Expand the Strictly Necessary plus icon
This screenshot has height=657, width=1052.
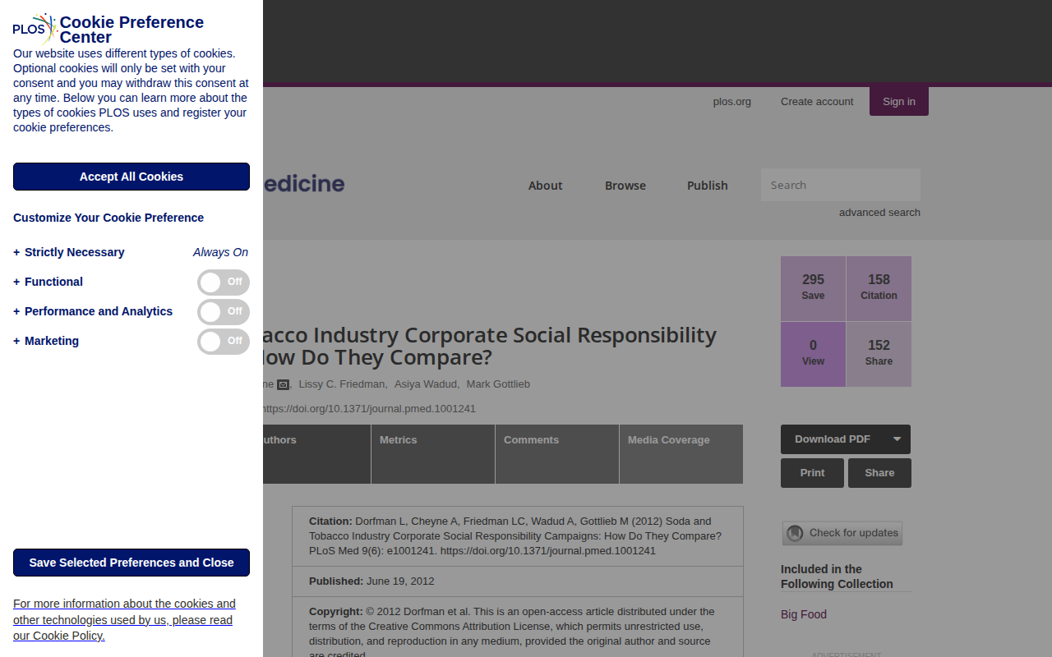[x=16, y=252]
